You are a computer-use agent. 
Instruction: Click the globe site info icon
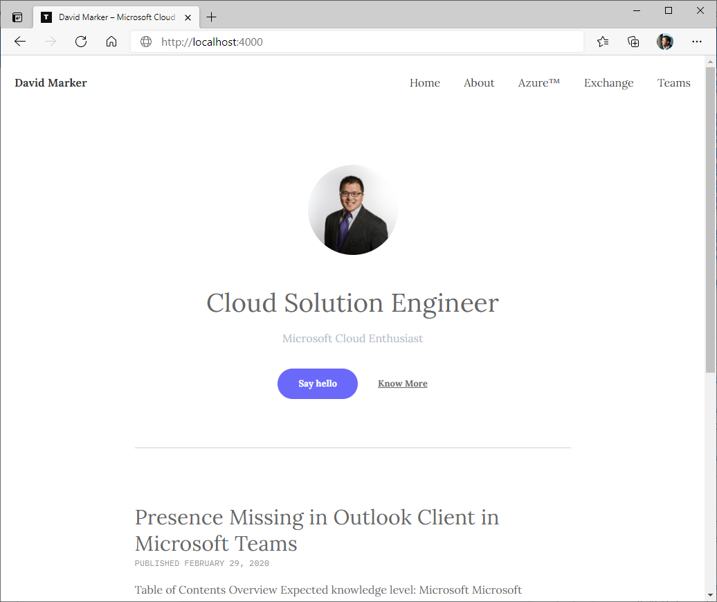click(146, 42)
